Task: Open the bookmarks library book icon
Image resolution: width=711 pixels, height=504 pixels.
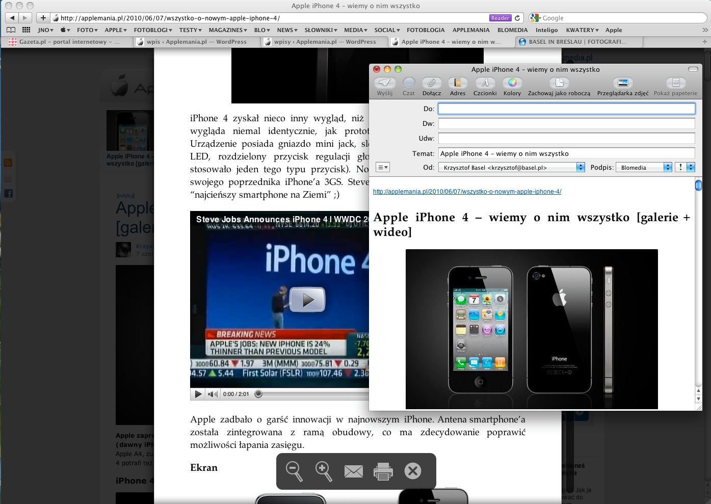Action: 11,30
